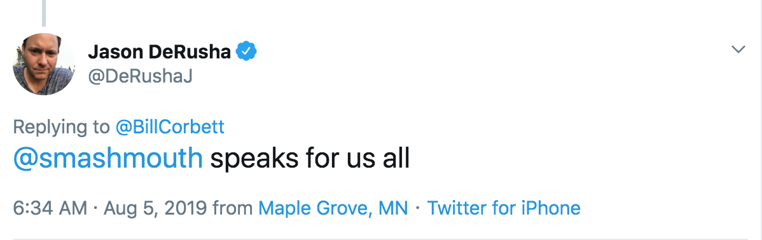This screenshot has width=762, height=240.
Task: Click the thread connector line above avatar
Action: (x=44, y=13)
